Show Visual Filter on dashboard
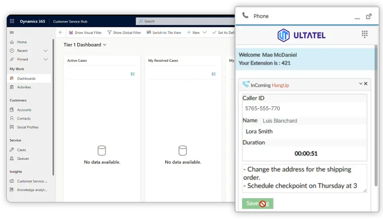This screenshot has width=383, height=219. (x=85, y=33)
